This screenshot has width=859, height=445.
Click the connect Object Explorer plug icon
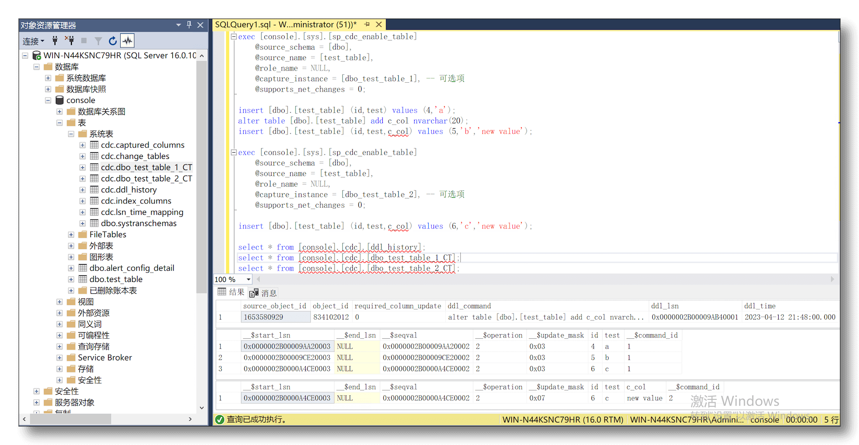pos(55,41)
